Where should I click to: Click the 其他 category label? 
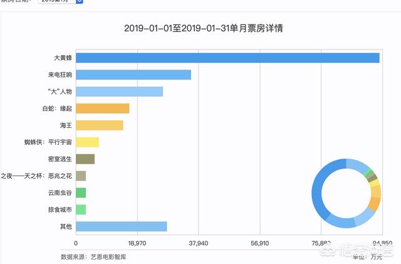66,226
